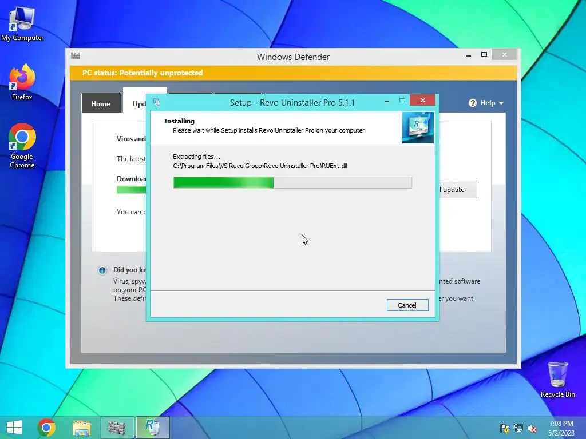Select the Update tab in Windows Defender
586x439 pixels.
click(139, 103)
